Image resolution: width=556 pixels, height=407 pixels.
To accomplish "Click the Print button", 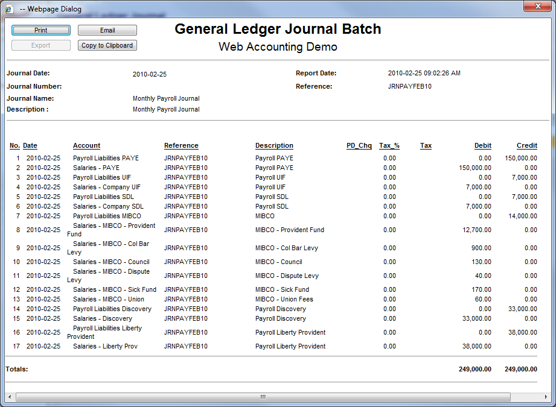I will tap(41, 30).
